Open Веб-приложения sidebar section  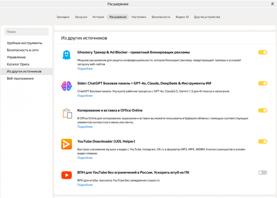(x=27, y=79)
